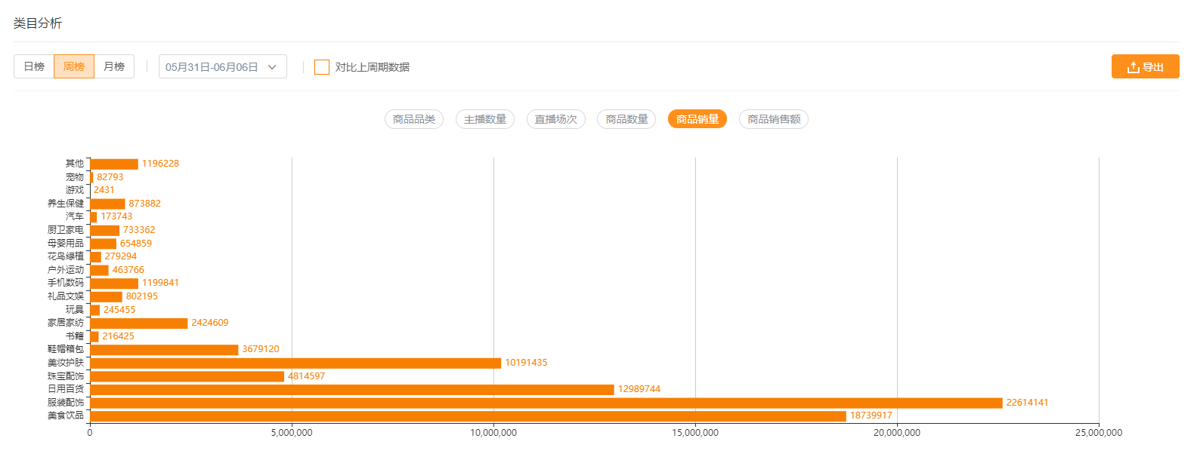1197x463 pixels.
Task: Select 商品品类 metric pill
Action: coord(414,119)
